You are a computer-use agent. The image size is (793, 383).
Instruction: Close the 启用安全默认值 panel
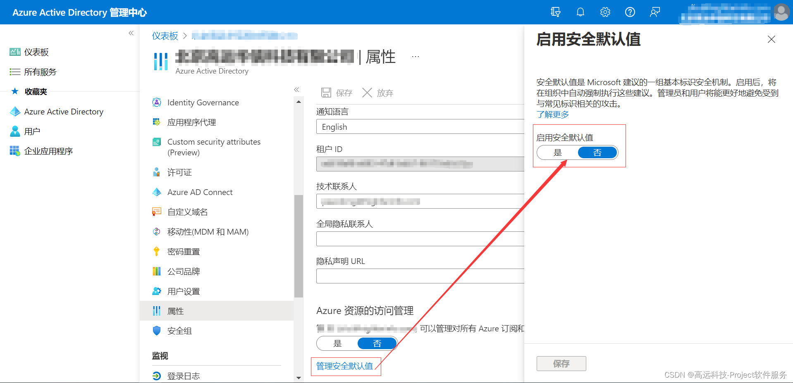tap(772, 39)
